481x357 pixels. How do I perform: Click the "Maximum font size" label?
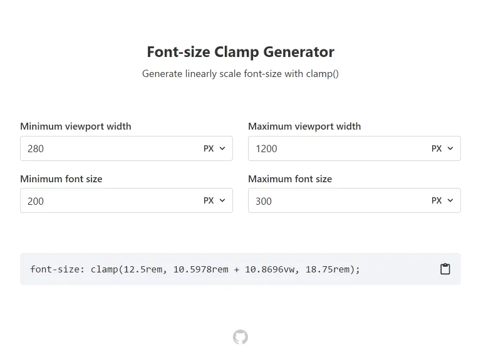[x=290, y=178]
